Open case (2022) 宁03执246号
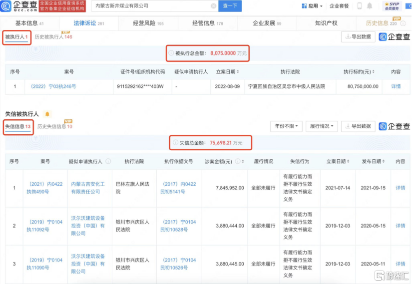This screenshot has width=412, height=284. click(53, 86)
